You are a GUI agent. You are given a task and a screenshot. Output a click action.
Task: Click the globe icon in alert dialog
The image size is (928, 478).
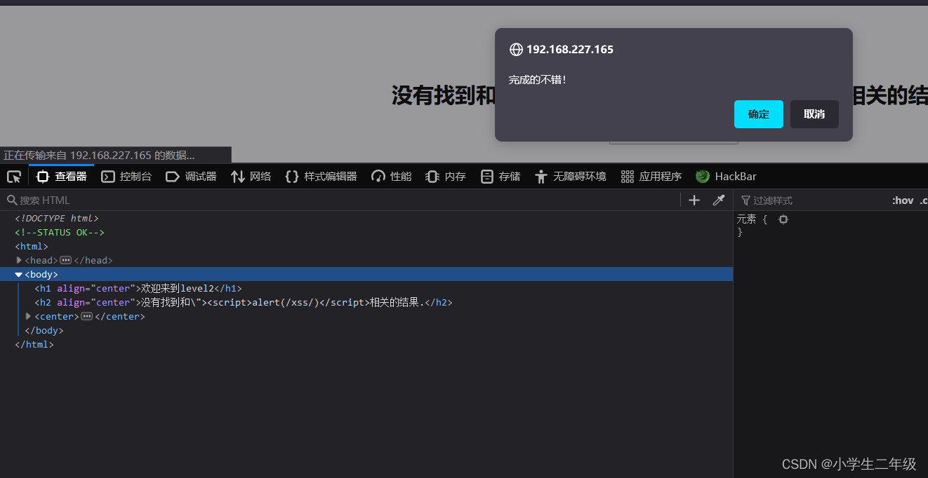pyautogui.click(x=516, y=49)
